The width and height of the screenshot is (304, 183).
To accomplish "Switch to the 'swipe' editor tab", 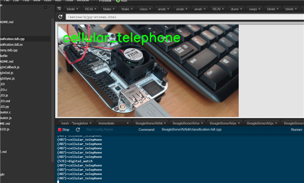I will (253, 9).
